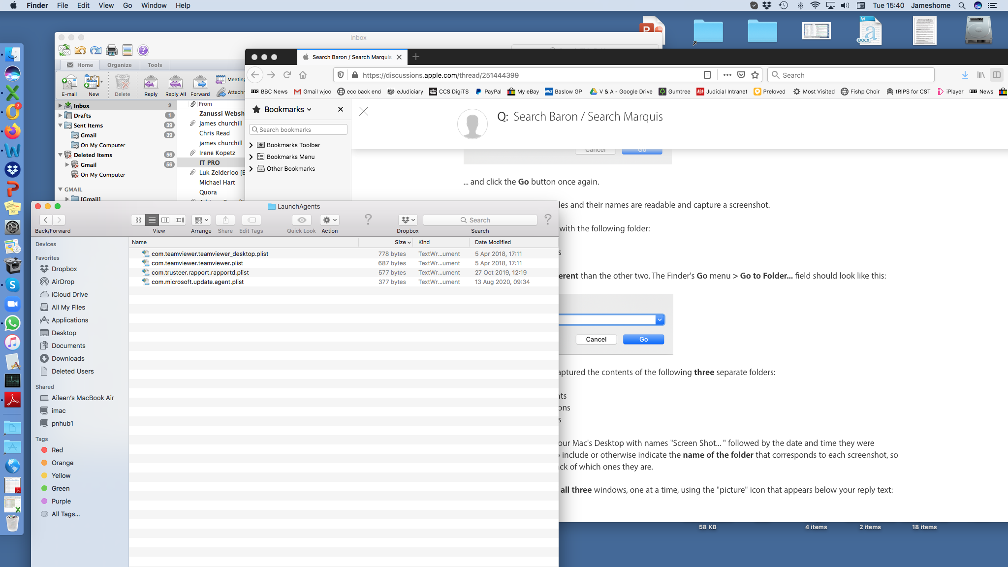Switch to the Organize ribbon tab
The image size is (1008, 567).
[120, 65]
